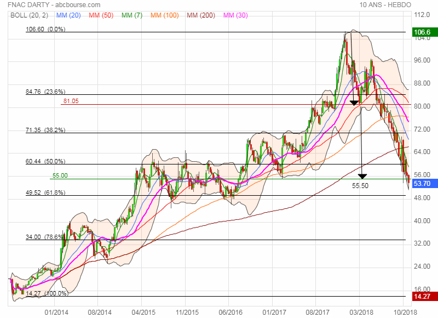The width and height of the screenshot is (438, 318).
Task: Click the 03/2018 date axis label
Action: click(361, 312)
